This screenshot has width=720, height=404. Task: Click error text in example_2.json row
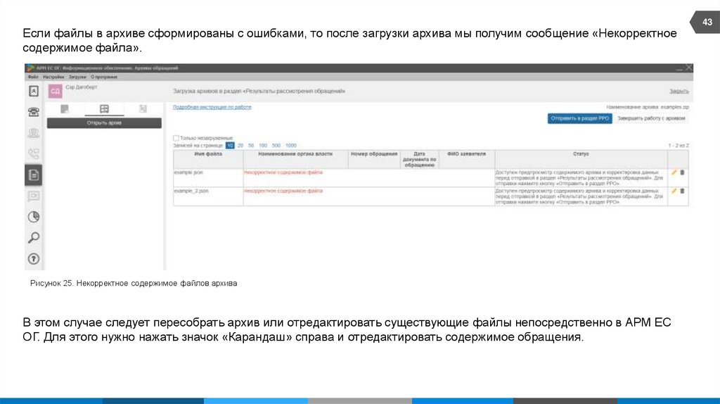click(283, 191)
